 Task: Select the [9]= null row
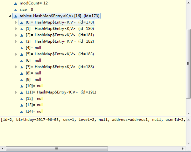[x=33, y=79]
